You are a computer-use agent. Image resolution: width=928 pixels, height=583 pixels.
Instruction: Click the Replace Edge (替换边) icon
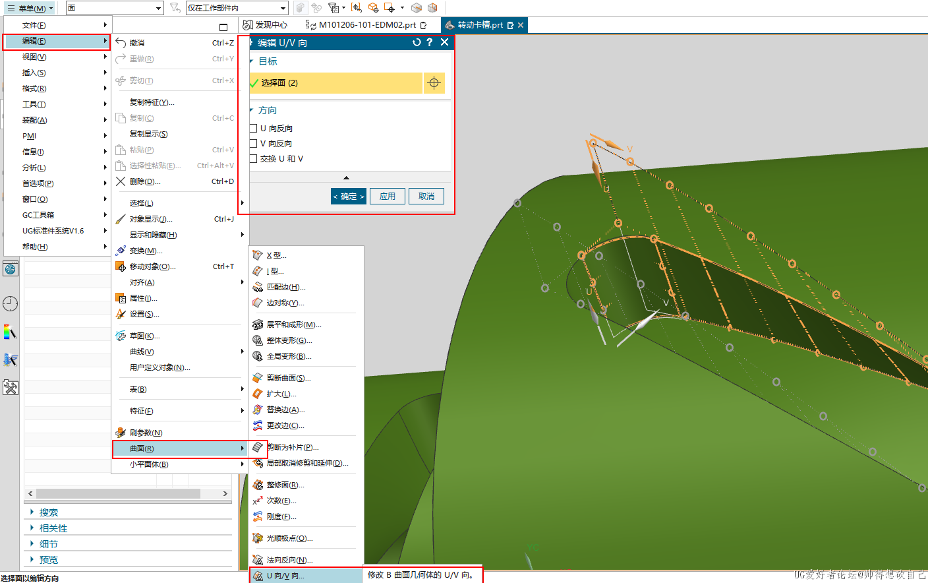(x=258, y=410)
